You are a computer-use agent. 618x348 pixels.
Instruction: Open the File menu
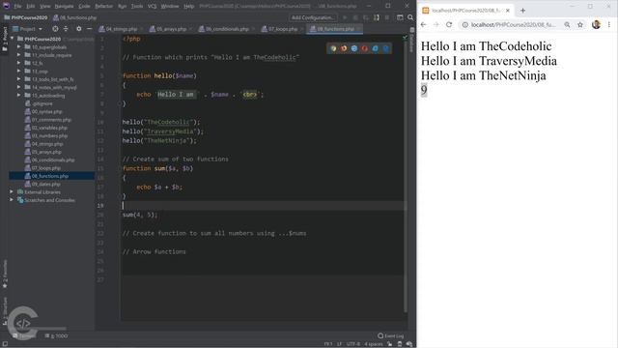(x=17, y=6)
